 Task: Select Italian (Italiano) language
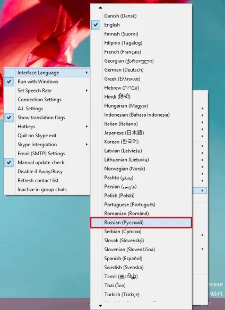[141, 124]
